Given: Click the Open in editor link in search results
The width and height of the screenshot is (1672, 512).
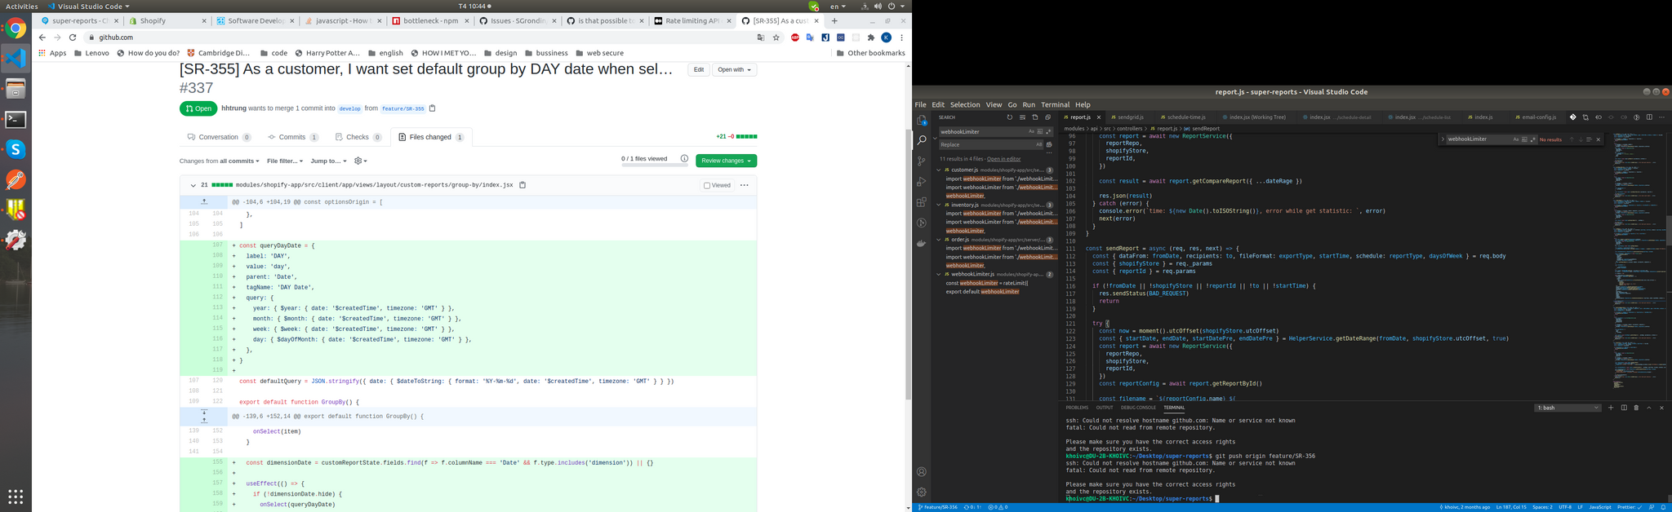Looking at the screenshot, I should [x=1003, y=159].
